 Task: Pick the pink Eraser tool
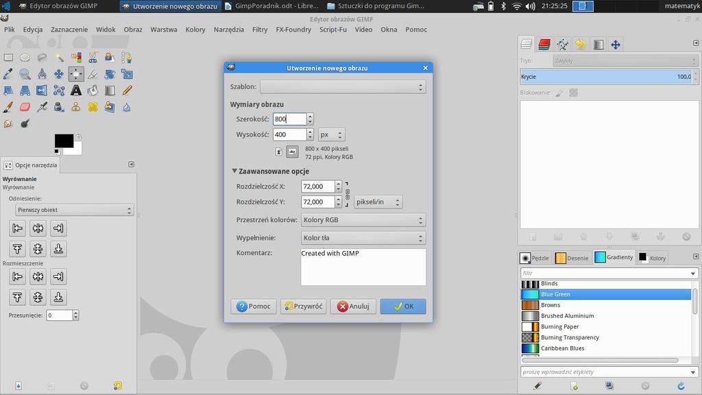(x=25, y=107)
